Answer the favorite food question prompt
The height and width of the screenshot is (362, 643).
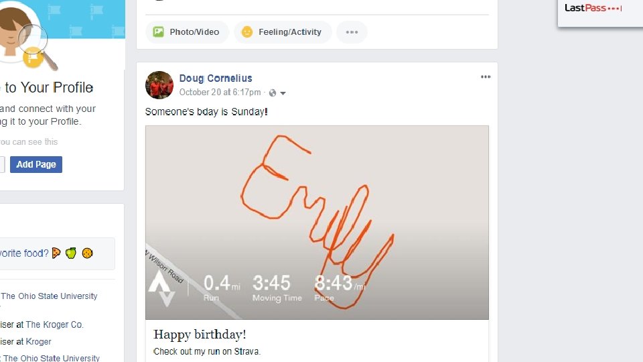(x=24, y=253)
